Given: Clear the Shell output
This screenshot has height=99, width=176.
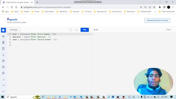Looking at the screenshot, I should tap(169, 30).
